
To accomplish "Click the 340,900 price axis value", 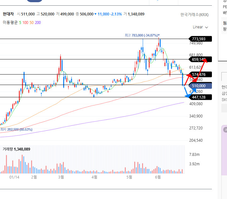I will pyautogui.click(x=196, y=116).
